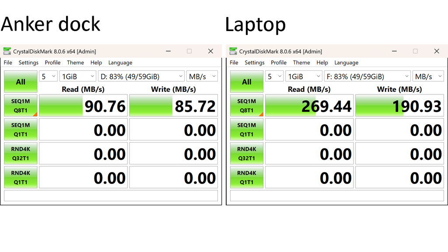Expand 1GiB test size dropdown in Laptop window
The image size is (448, 252).
[x=304, y=76]
